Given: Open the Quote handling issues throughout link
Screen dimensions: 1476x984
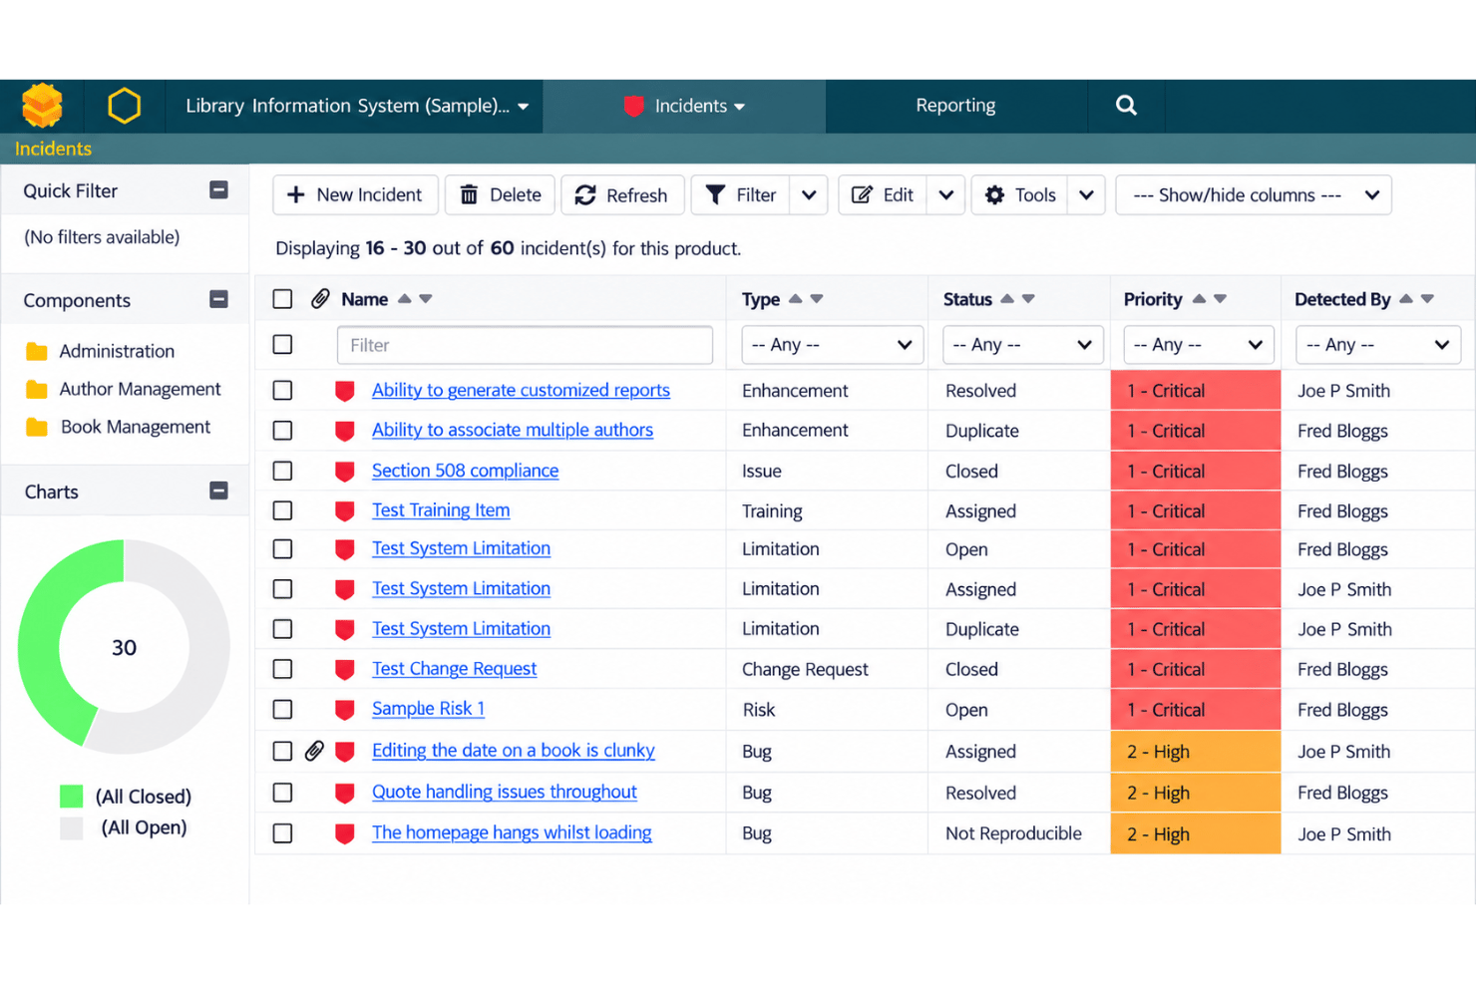Looking at the screenshot, I should (x=505, y=792).
